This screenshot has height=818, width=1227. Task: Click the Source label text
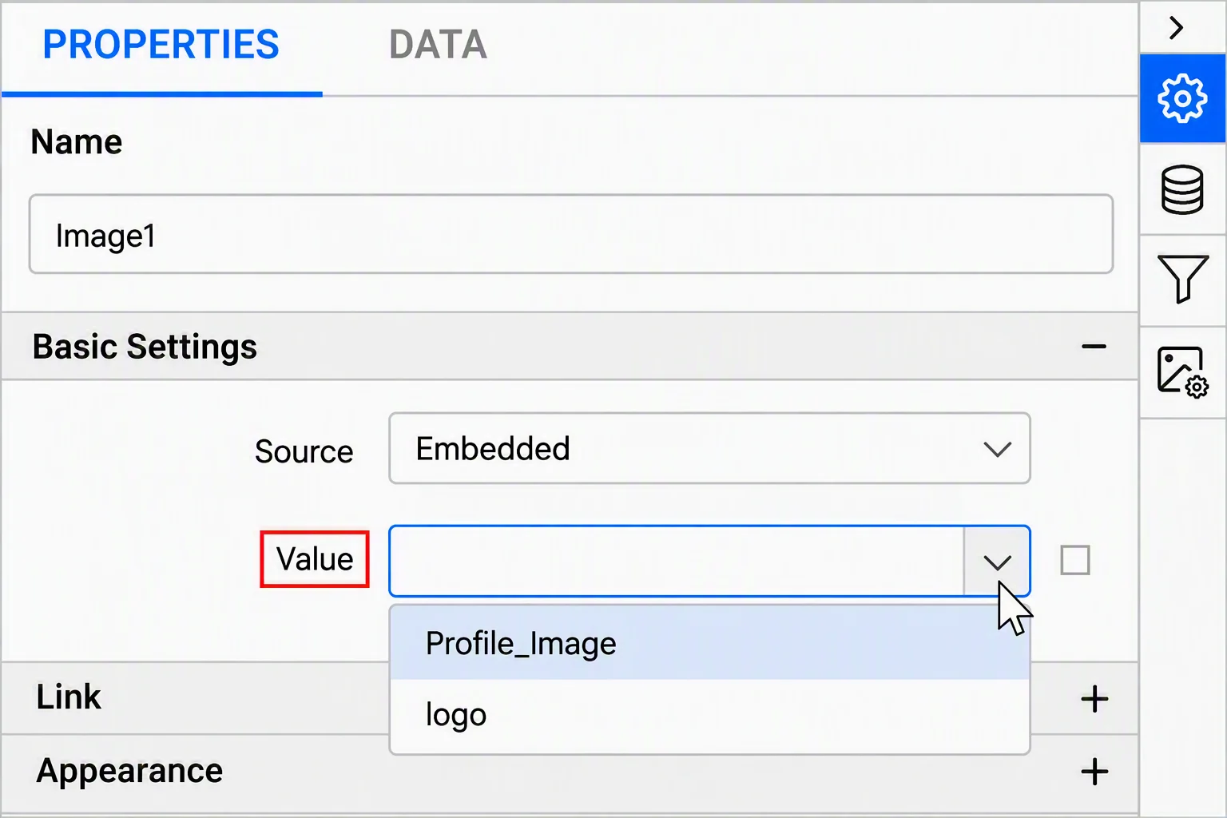[304, 451]
